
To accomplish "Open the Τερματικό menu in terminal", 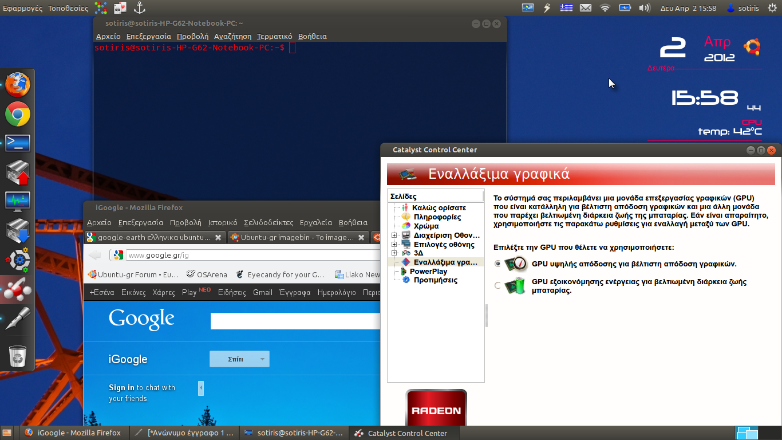I will tap(274, 36).
